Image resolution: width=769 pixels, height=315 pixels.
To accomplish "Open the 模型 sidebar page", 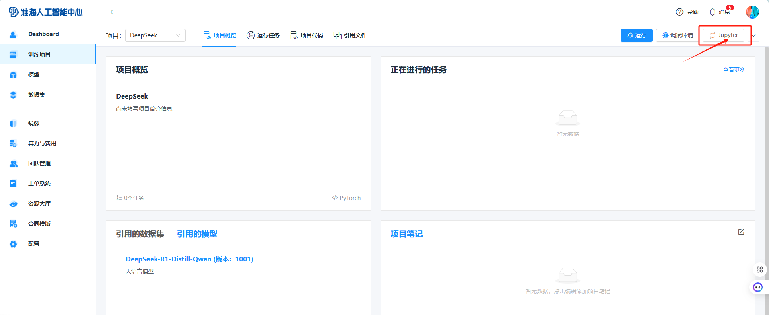I will click(x=34, y=74).
